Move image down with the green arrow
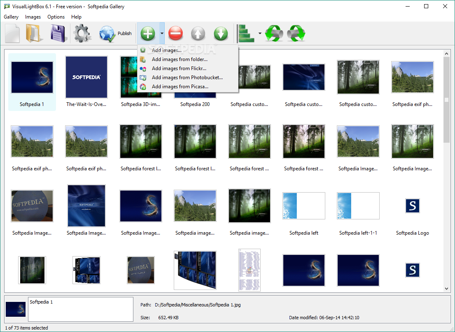This screenshot has width=455, height=332. tap(221, 33)
